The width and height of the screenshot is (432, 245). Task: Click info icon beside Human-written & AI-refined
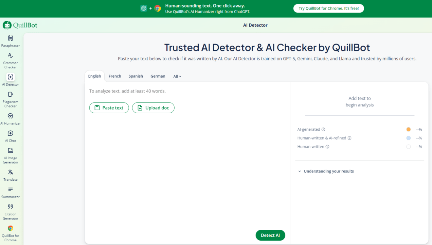[349, 138]
